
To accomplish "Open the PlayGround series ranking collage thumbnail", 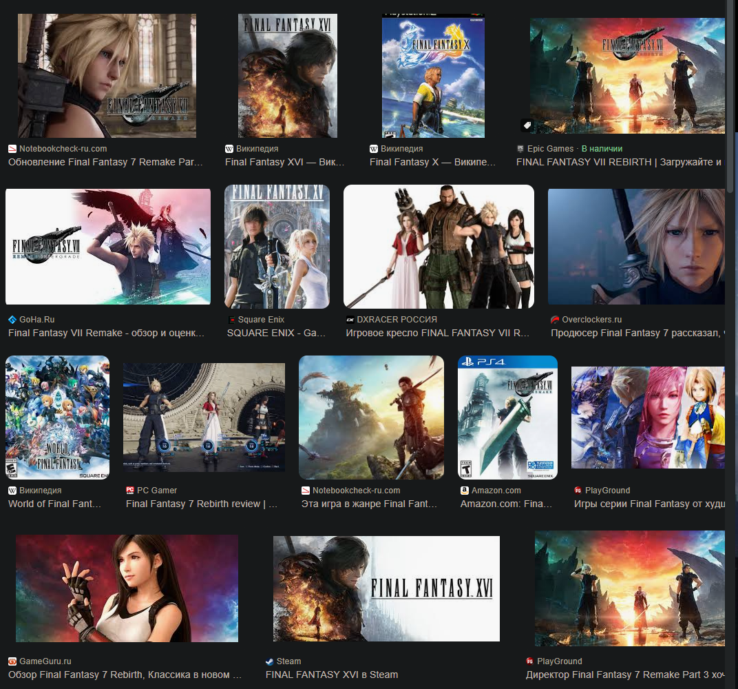I will coord(648,418).
